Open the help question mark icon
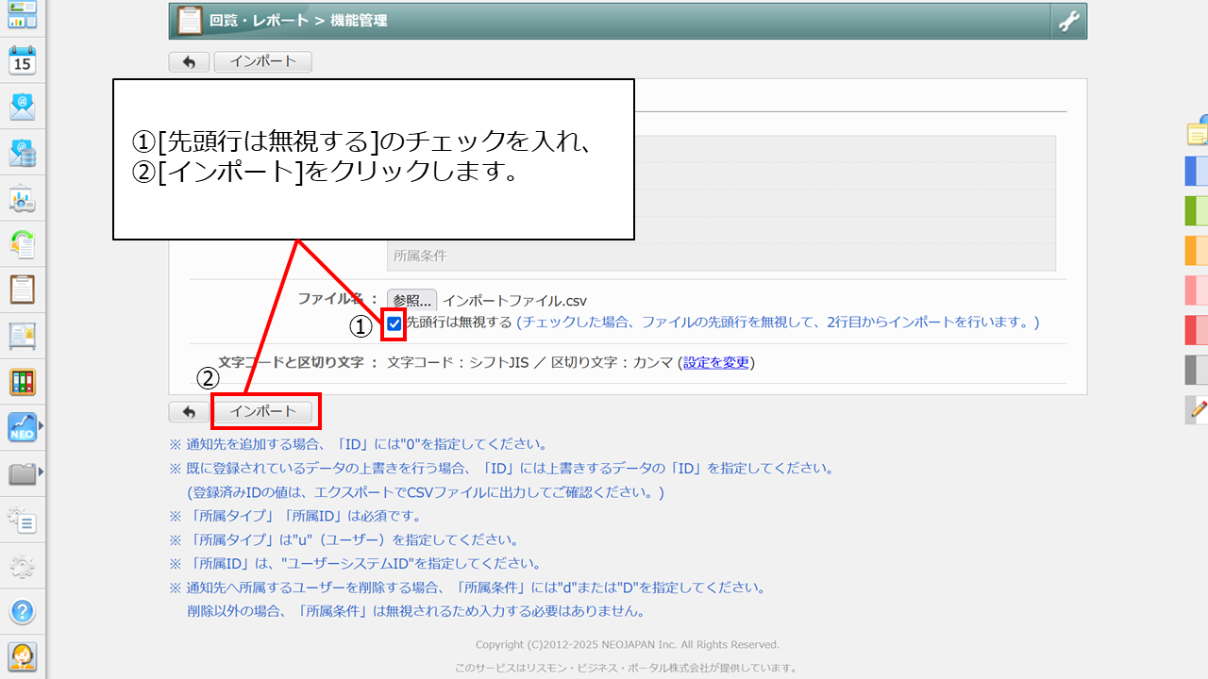The image size is (1208, 679). click(x=23, y=611)
